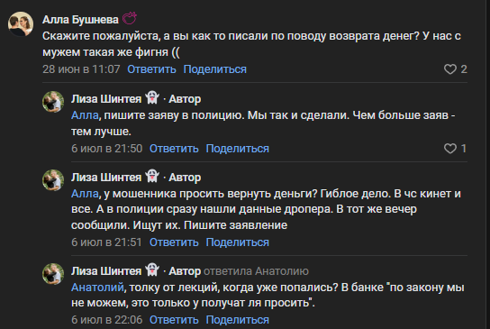This screenshot has height=329, width=490.
Task: Share the 6 июл 22:06 comment
Action: point(238,320)
